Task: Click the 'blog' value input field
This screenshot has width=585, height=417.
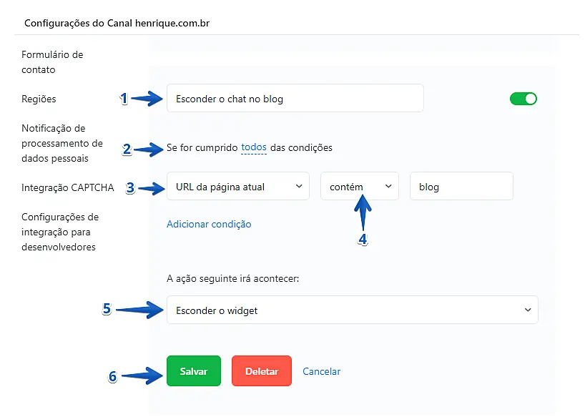Action: point(461,187)
